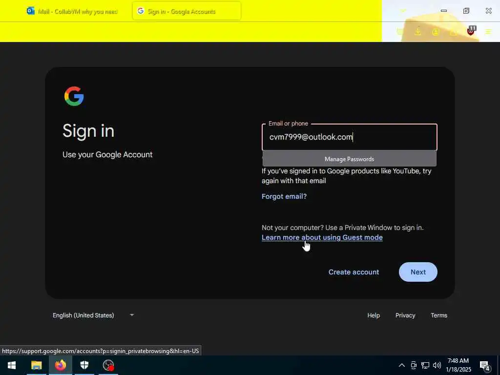Open the Help footer link

click(x=374, y=315)
